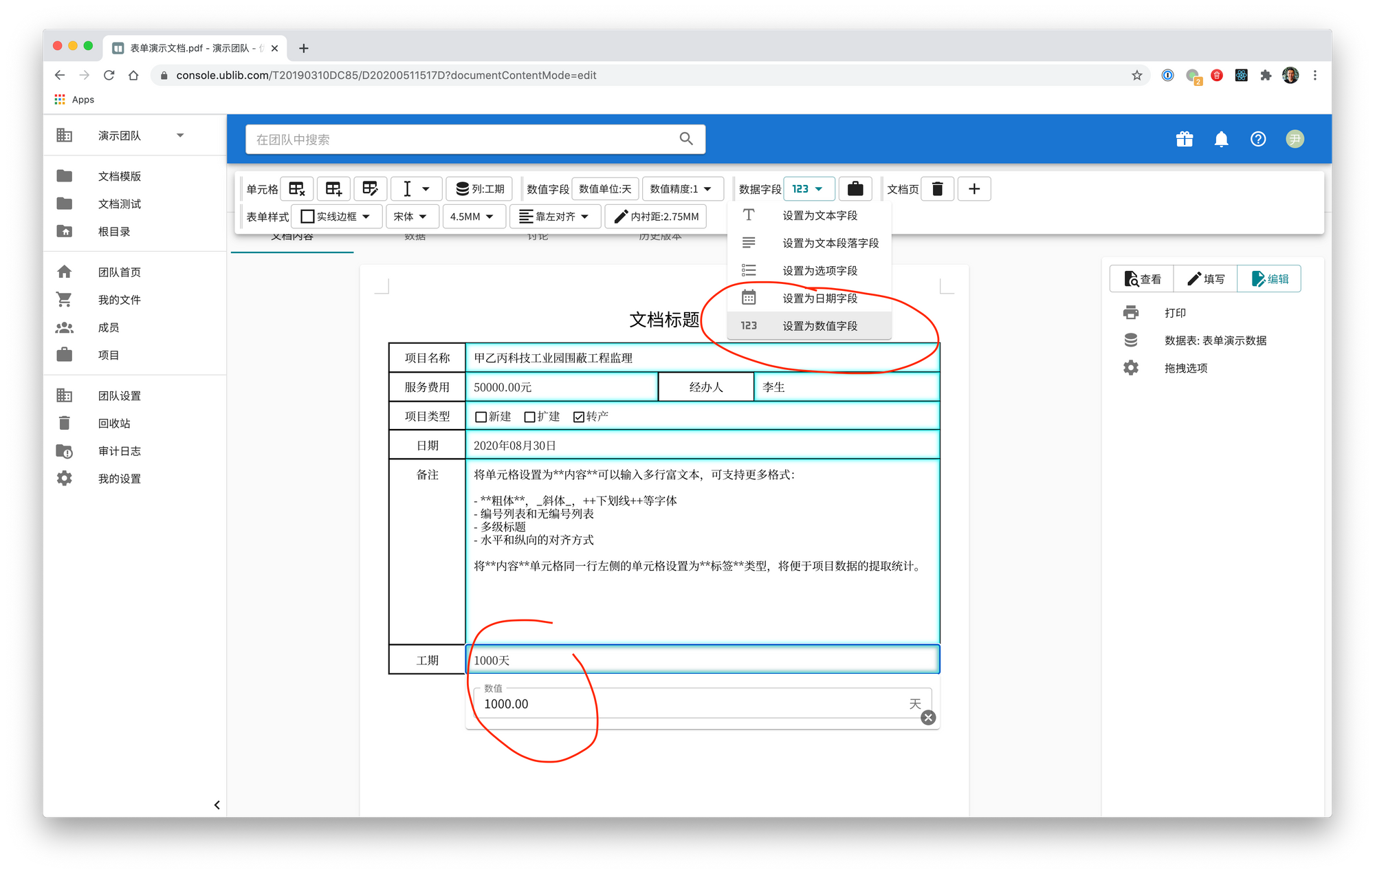Check the 扩建 checkbox
The image size is (1375, 874).
tap(530, 417)
